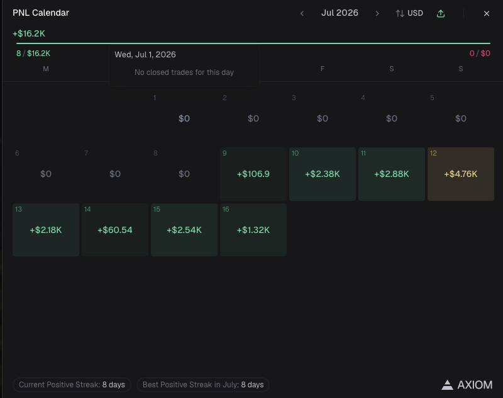Click the July 6 day cell

point(46,174)
